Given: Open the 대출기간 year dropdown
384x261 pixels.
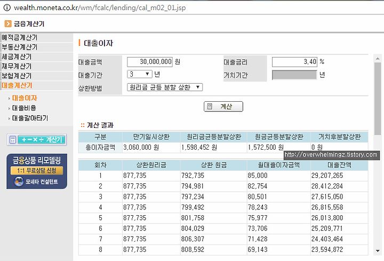Looking at the screenshot, I should click(140, 74).
